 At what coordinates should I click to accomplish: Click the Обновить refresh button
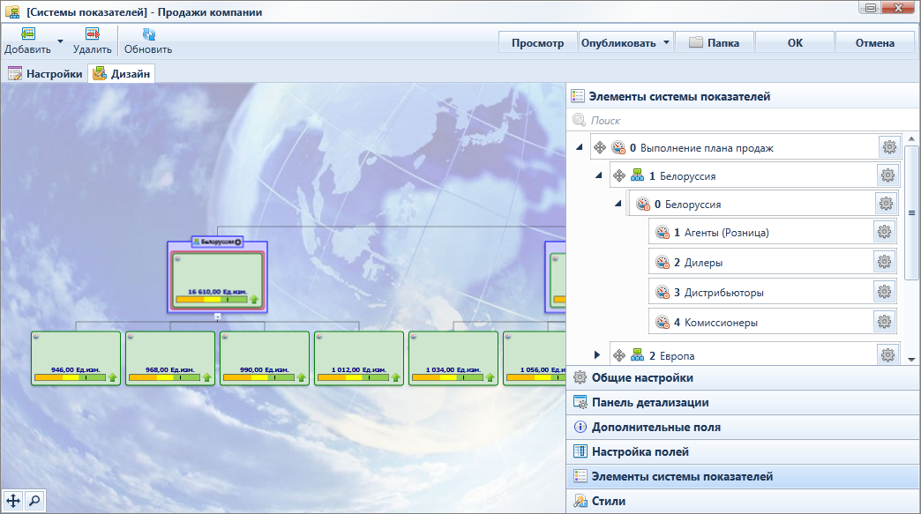pos(148,41)
